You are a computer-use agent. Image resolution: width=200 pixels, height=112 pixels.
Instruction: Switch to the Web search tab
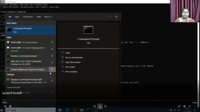coord(39,16)
